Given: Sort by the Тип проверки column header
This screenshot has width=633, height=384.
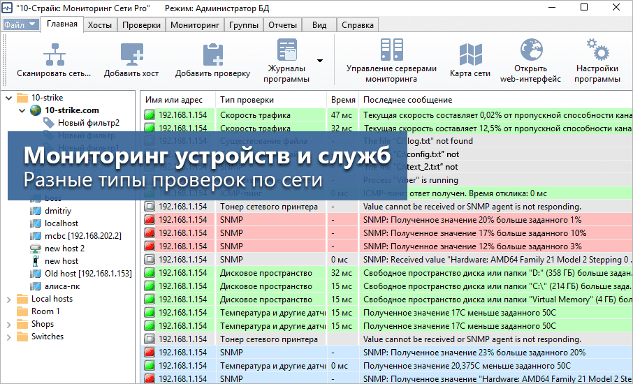Looking at the screenshot, I should [x=247, y=100].
